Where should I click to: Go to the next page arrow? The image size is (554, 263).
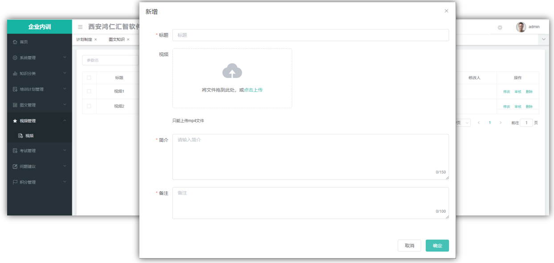tap(501, 123)
